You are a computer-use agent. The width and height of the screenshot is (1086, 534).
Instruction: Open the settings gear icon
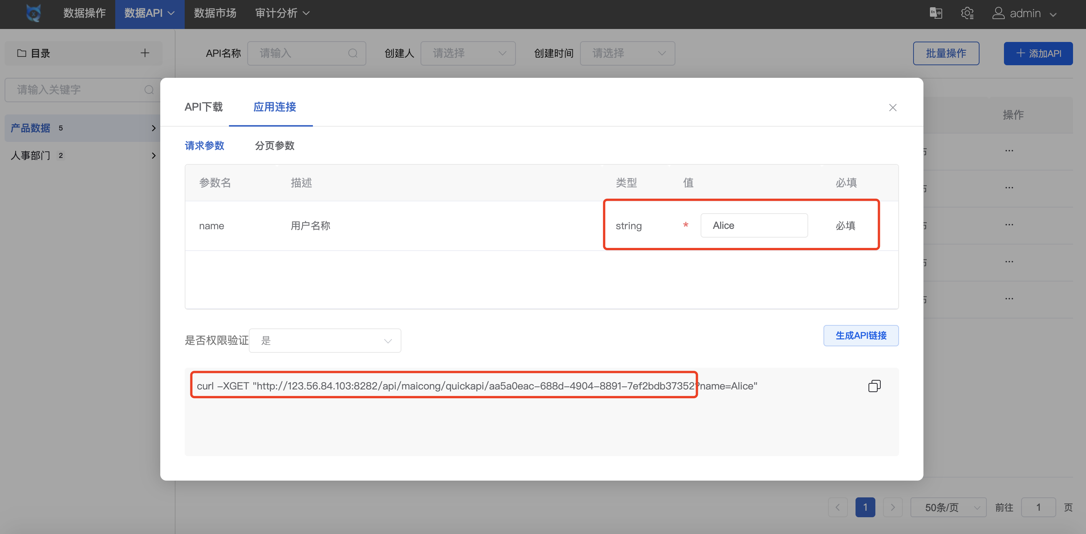click(x=967, y=13)
